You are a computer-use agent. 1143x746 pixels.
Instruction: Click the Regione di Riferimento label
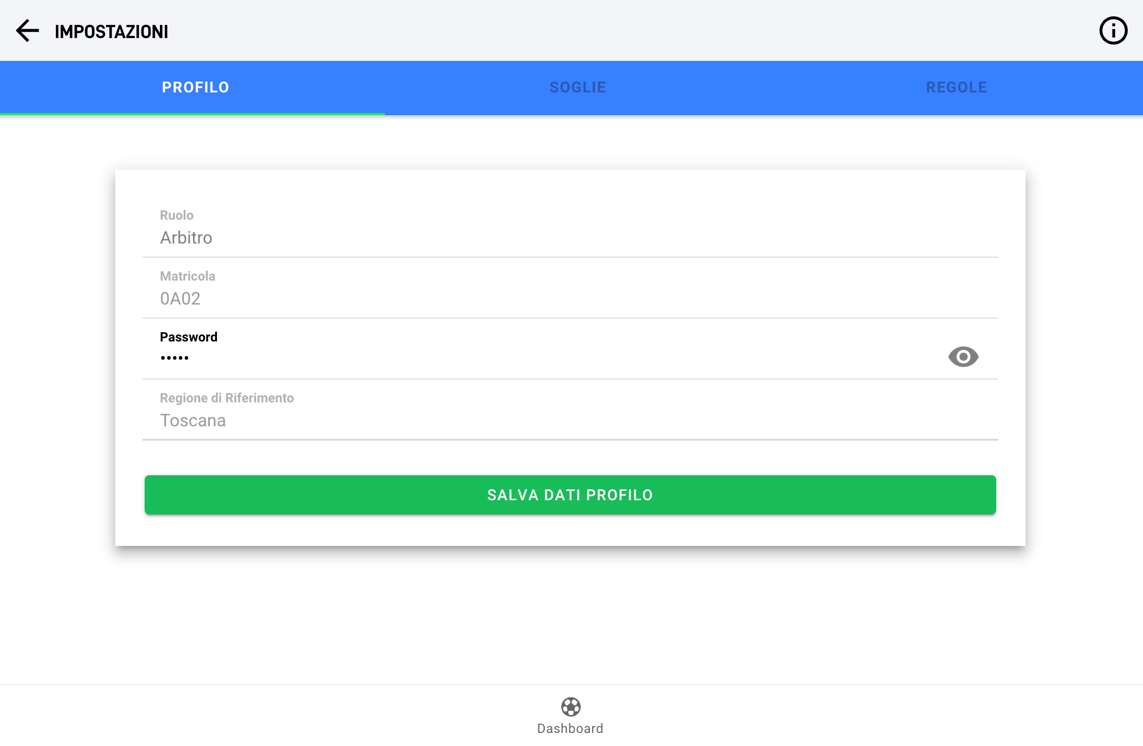226,398
